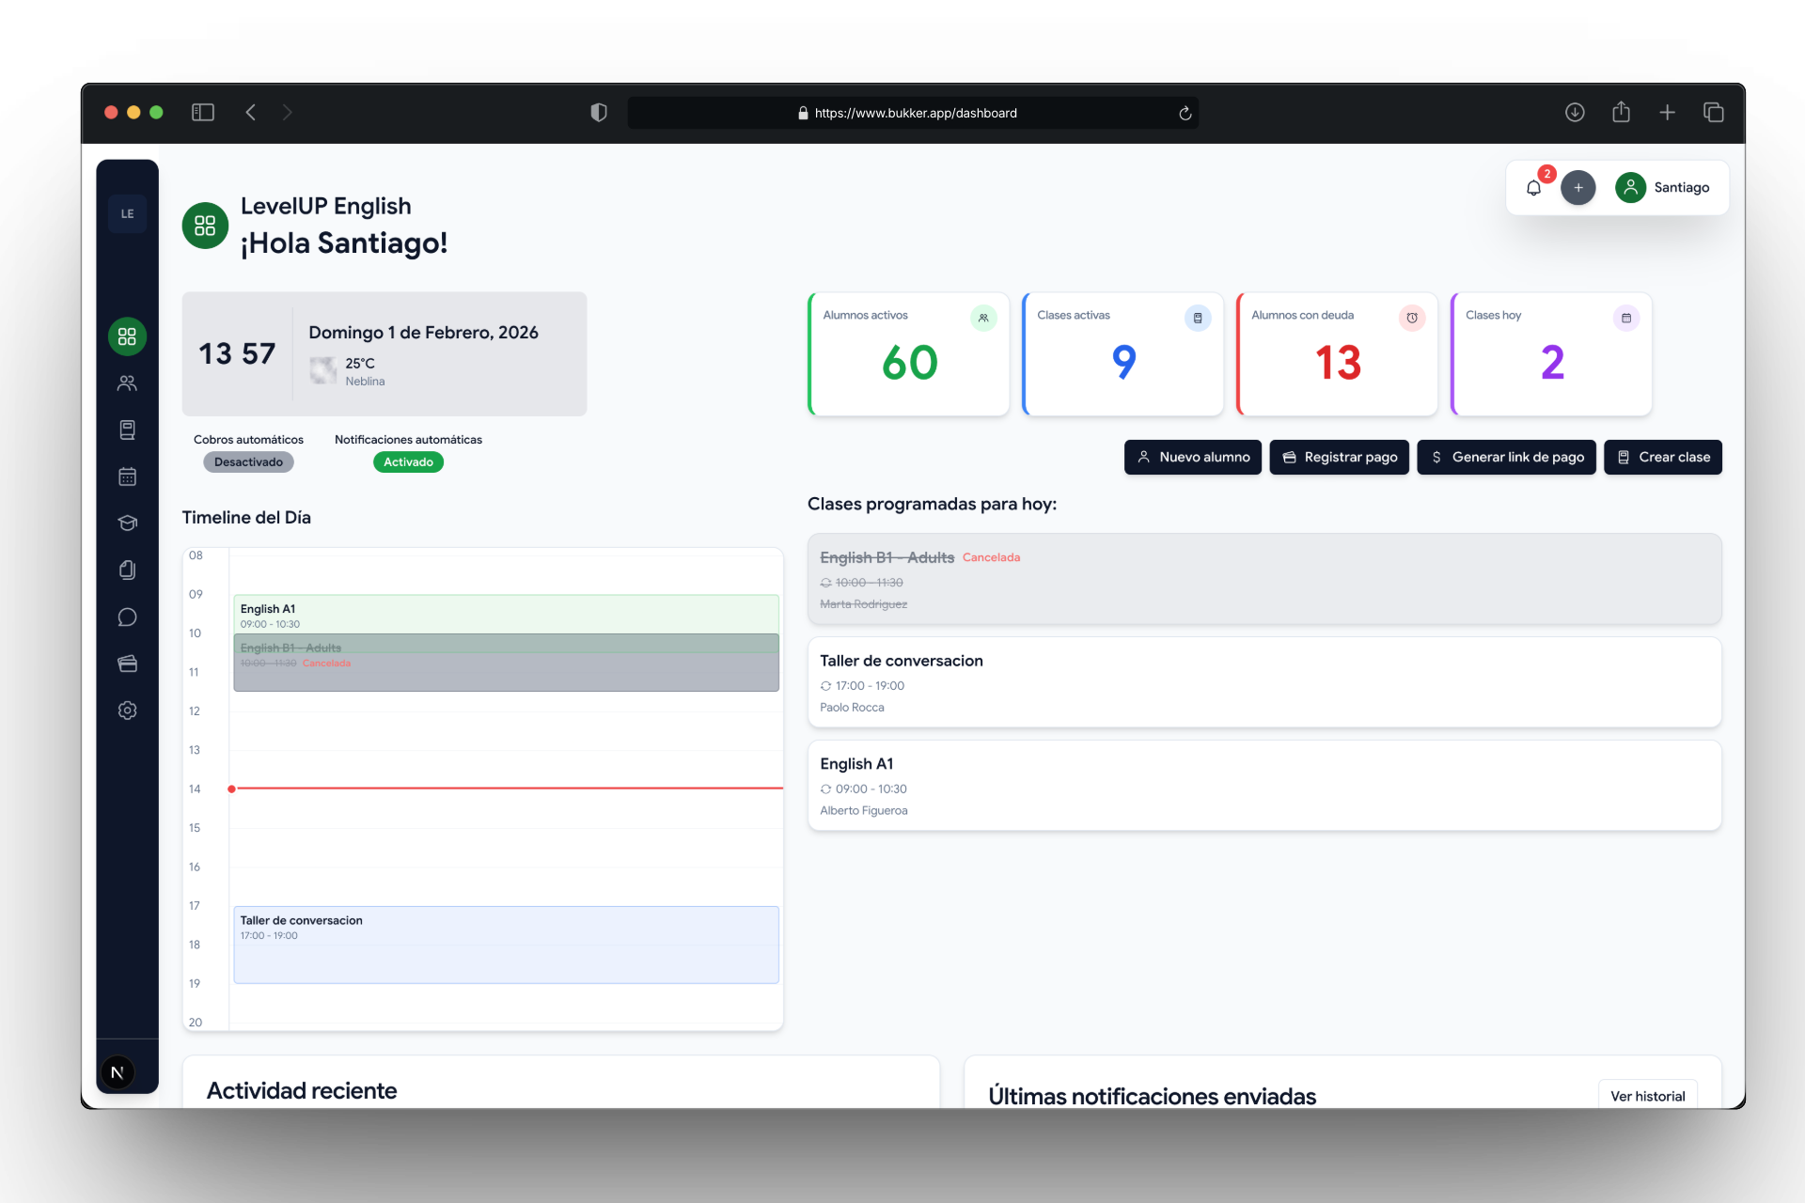Viewport: 1805px width, 1203px height.
Task: Click the graduation cap sidebar icon
Action: click(x=127, y=523)
